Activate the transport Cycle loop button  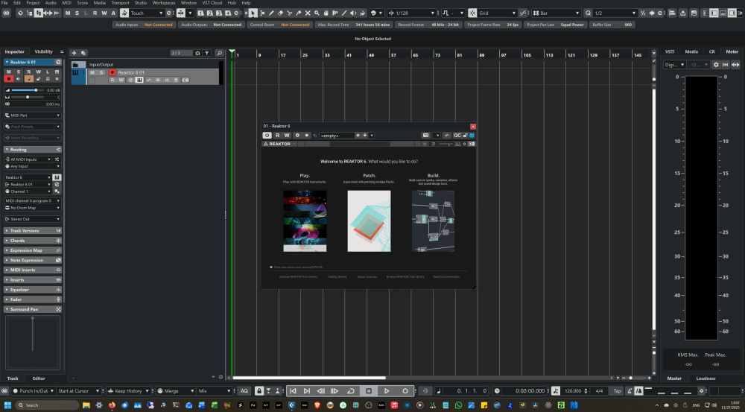click(x=351, y=390)
